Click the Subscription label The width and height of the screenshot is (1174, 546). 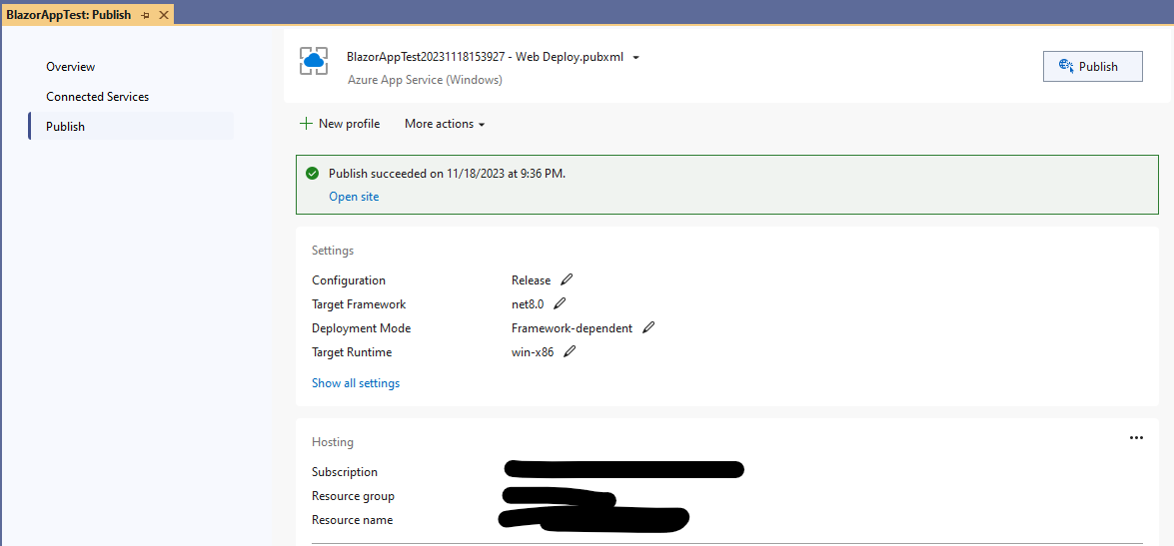click(345, 472)
